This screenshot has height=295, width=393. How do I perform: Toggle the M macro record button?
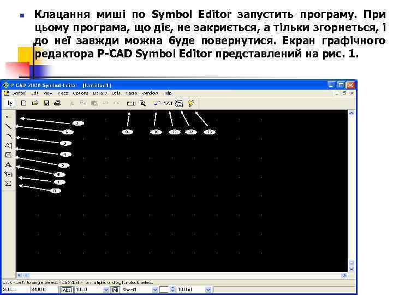(115, 290)
